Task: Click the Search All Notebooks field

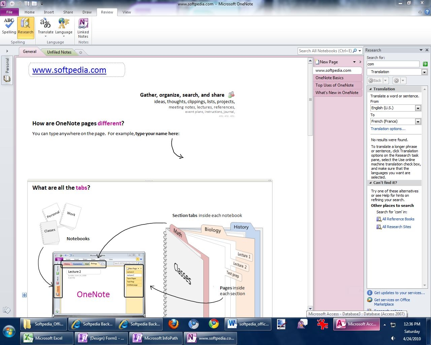Action: click(325, 51)
